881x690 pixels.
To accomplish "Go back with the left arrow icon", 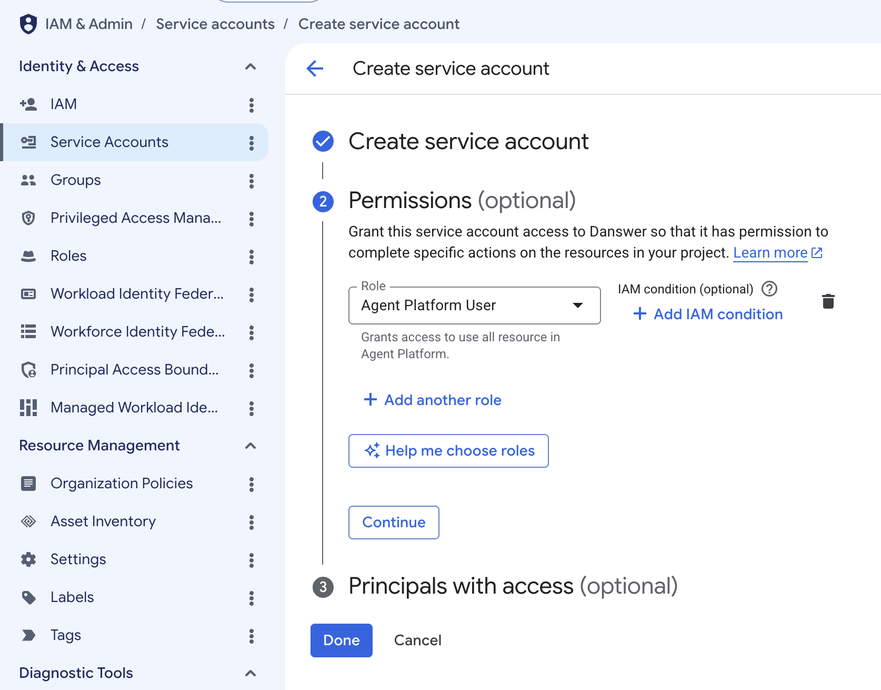I will click(315, 68).
